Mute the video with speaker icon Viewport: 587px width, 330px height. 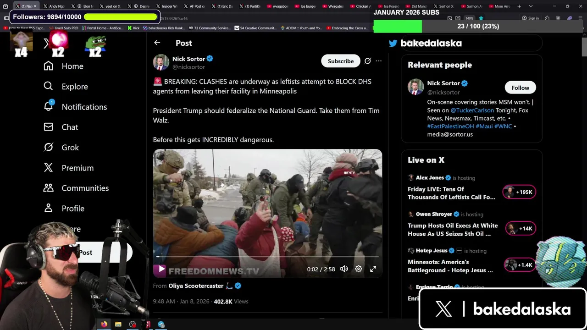point(344,269)
